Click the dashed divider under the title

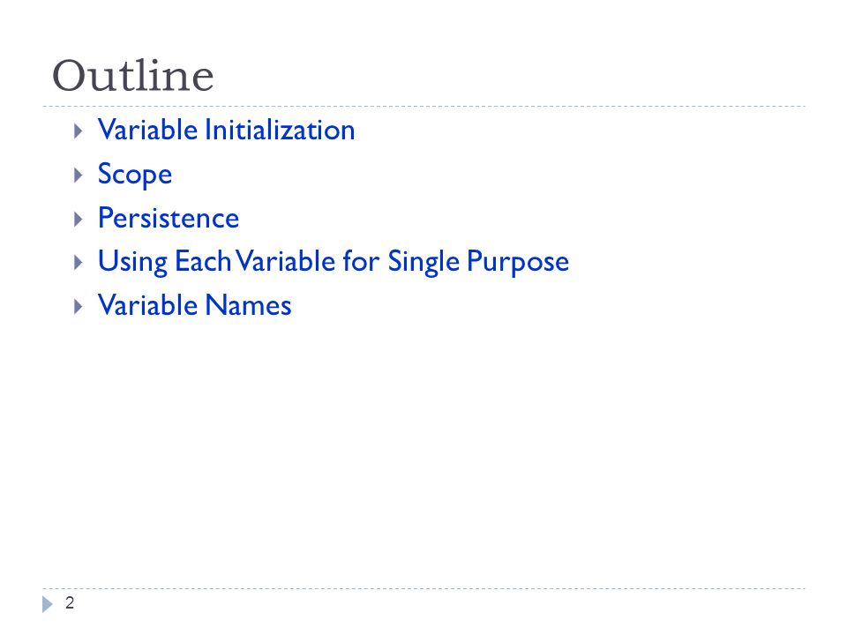[x=423, y=107]
